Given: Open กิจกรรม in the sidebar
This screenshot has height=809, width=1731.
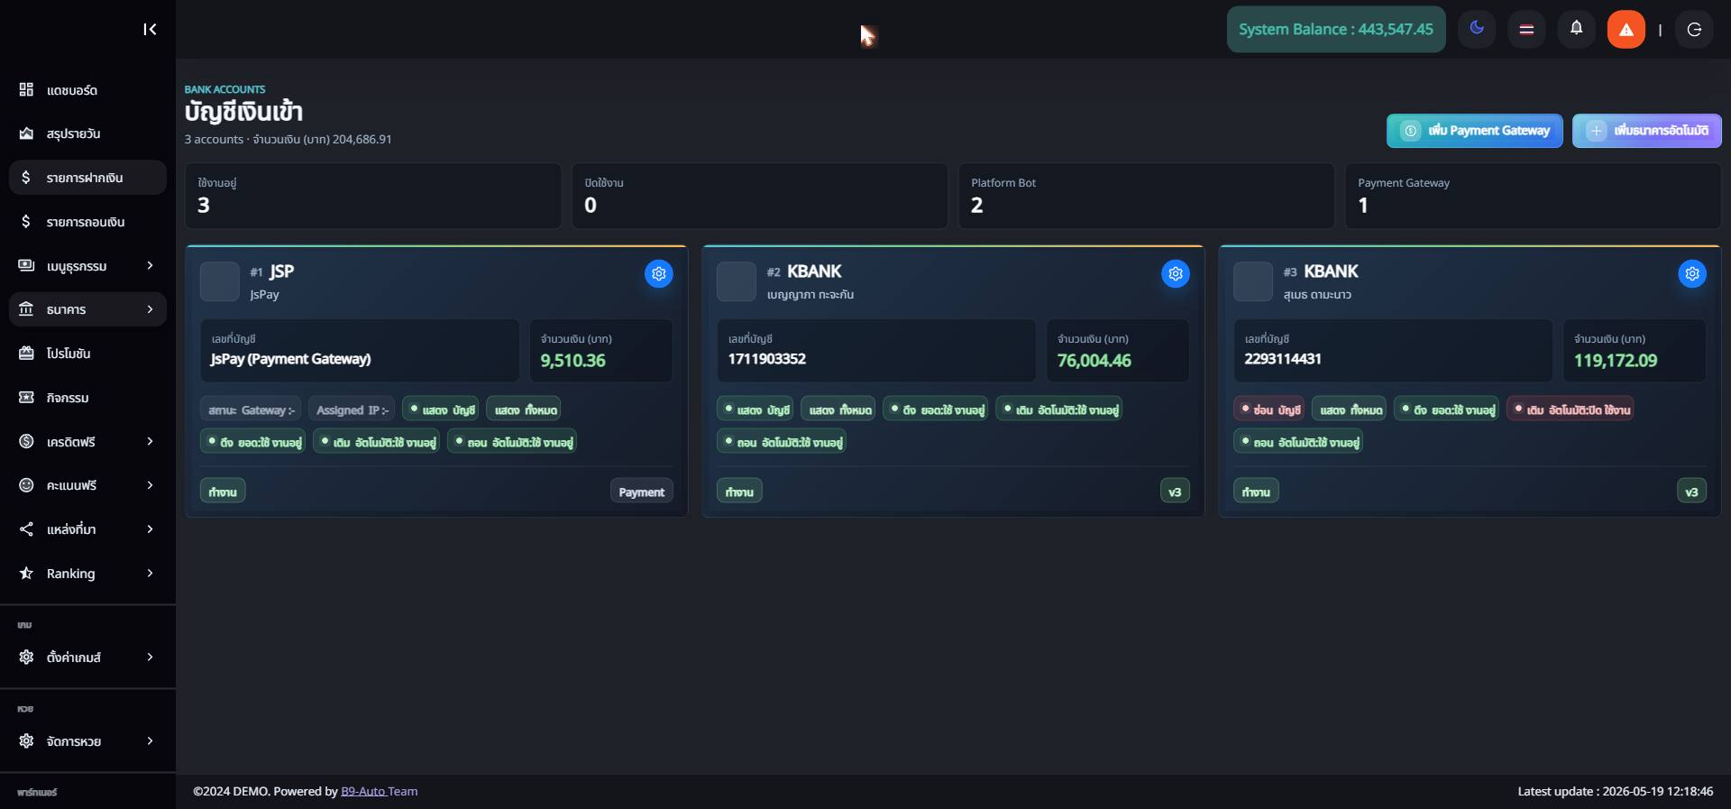Looking at the screenshot, I should (x=87, y=397).
